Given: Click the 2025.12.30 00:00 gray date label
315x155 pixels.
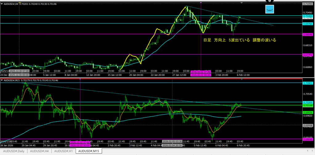Looking at the screenshot, I should [19, 75].
